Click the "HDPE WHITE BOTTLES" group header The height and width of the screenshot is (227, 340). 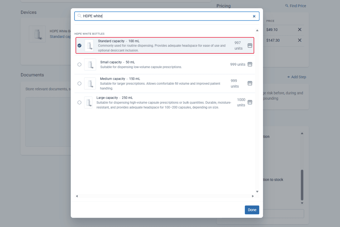pyautogui.click(x=89, y=34)
